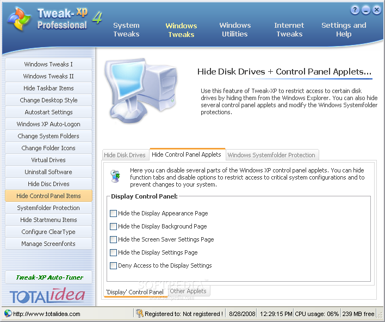The height and width of the screenshot is (322, 385).
Task: Minimize the Tweak-XP window
Action: [366, 10]
